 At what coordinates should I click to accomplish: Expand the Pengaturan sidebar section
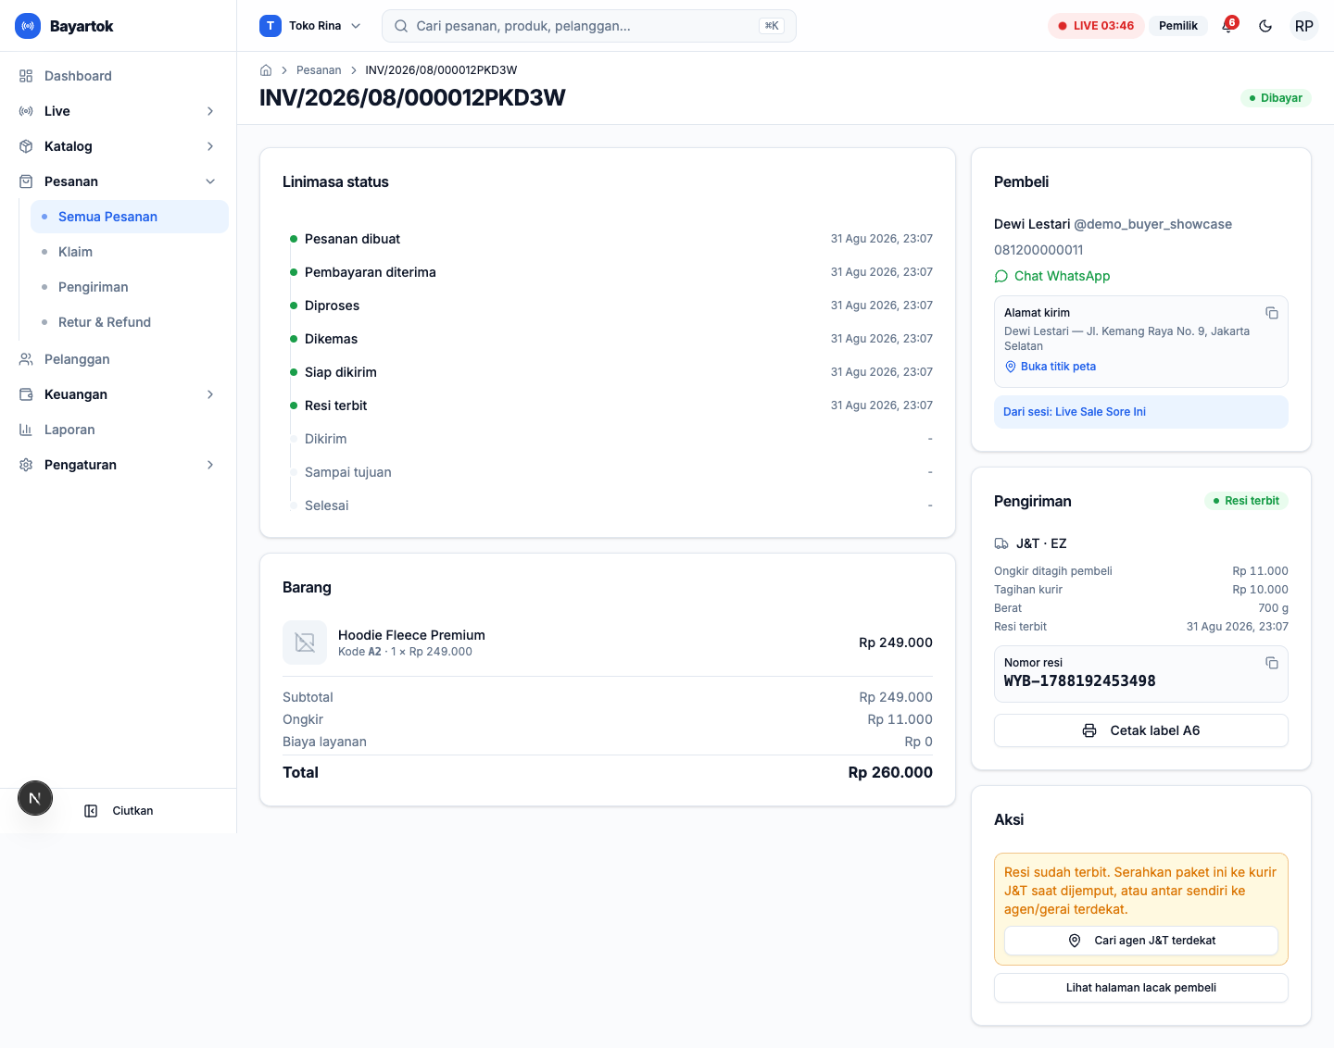click(x=119, y=465)
